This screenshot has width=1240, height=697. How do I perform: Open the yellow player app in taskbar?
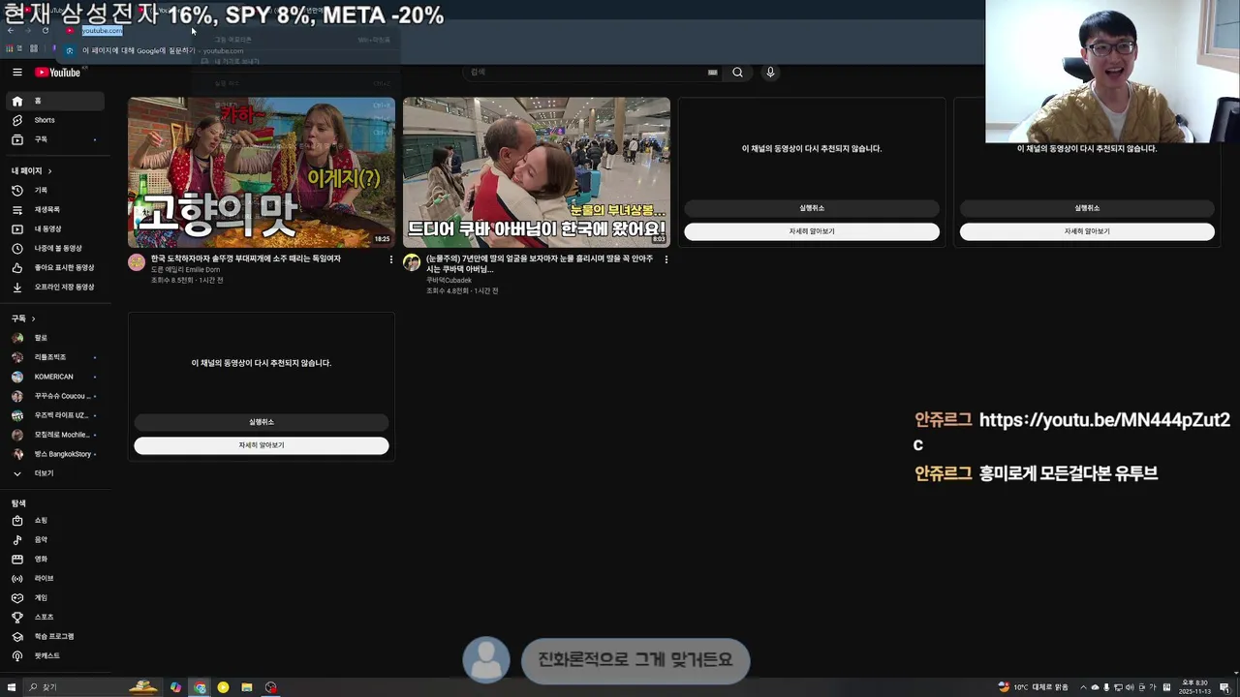[223, 687]
